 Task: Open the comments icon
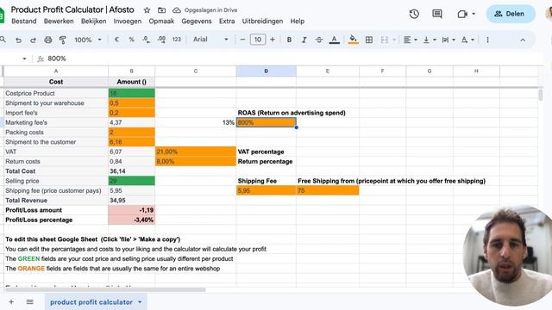tap(437, 14)
